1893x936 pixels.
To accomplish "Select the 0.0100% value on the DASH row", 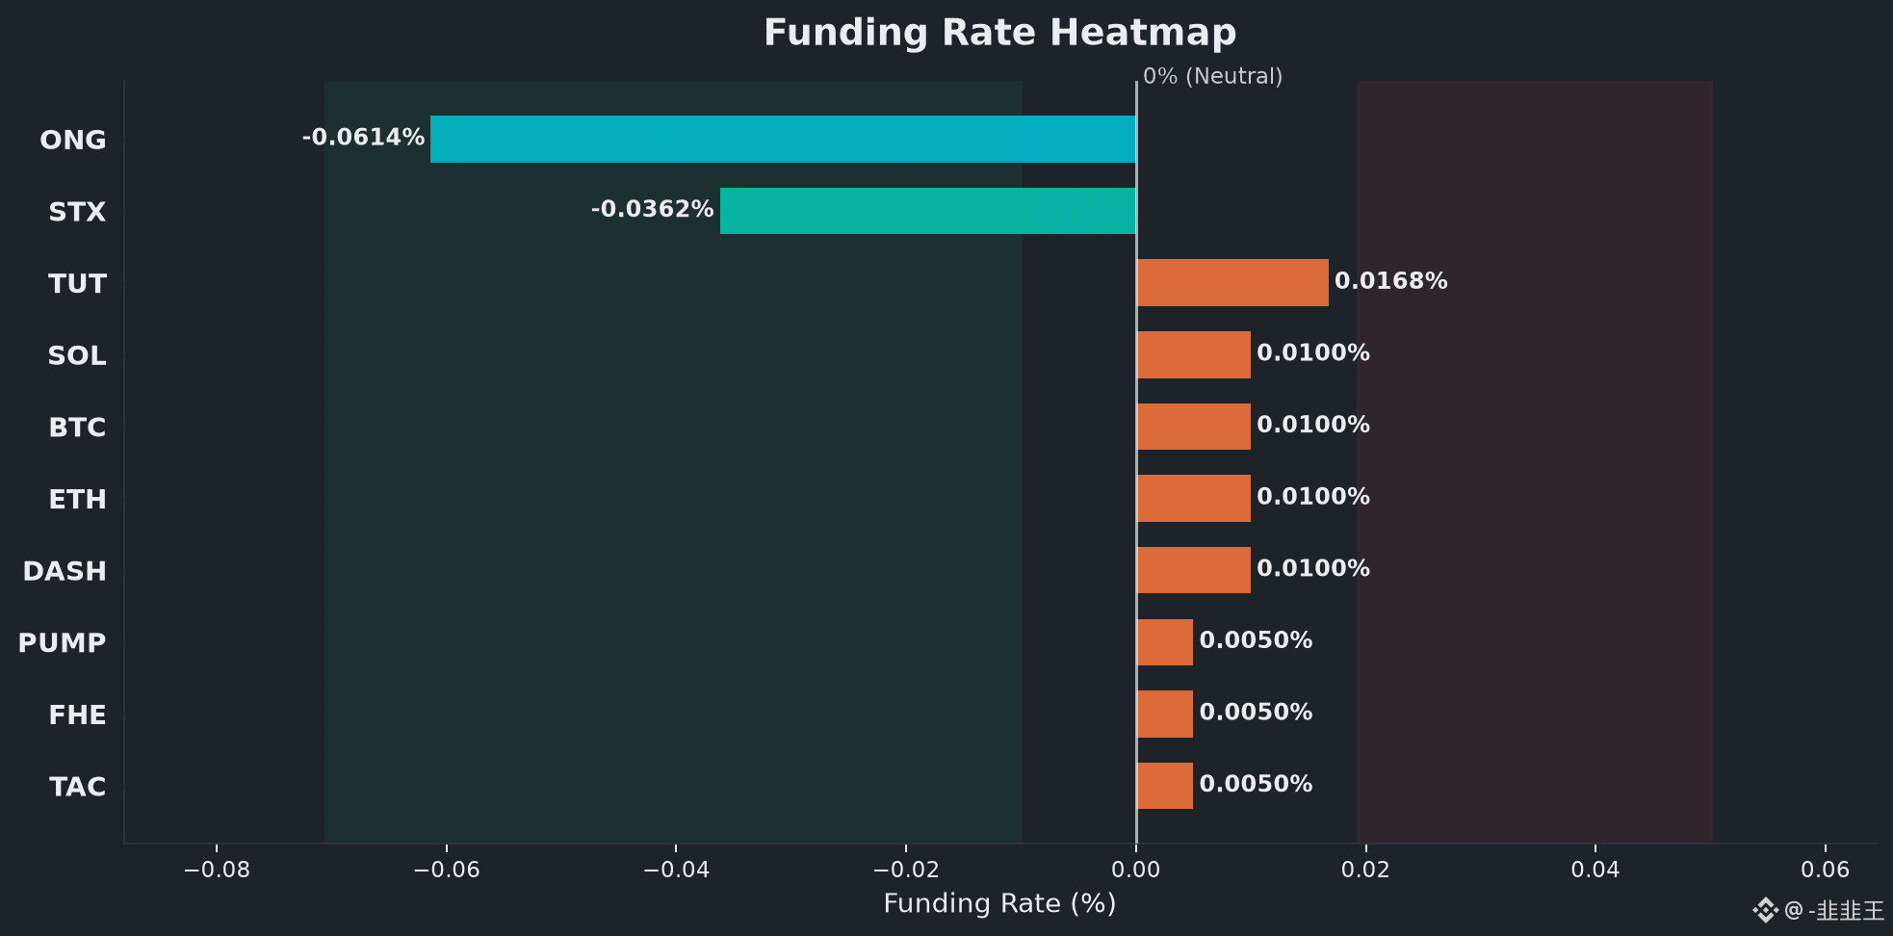I will [1313, 569].
